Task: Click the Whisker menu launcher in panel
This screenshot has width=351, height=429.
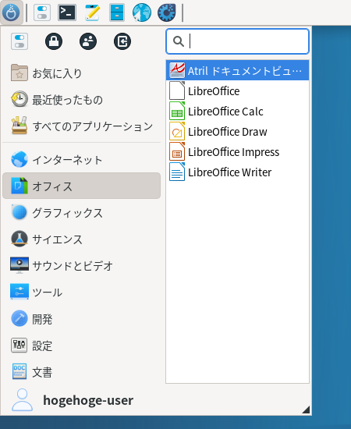Action: tap(11, 12)
